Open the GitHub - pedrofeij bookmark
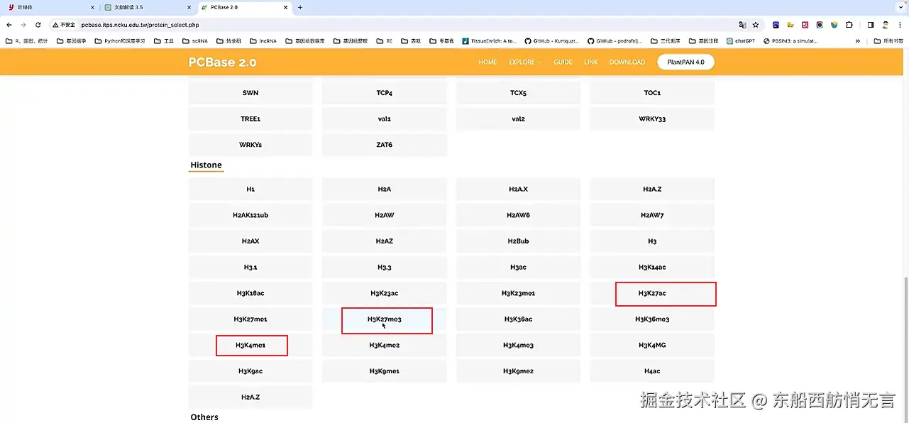 [x=615, y=41]
